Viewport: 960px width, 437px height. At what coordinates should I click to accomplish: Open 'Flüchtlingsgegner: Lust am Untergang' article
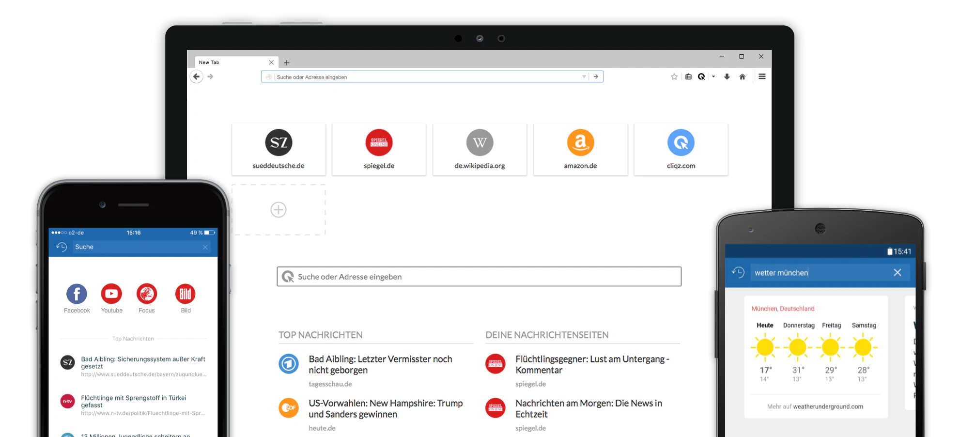coord(592,364)
